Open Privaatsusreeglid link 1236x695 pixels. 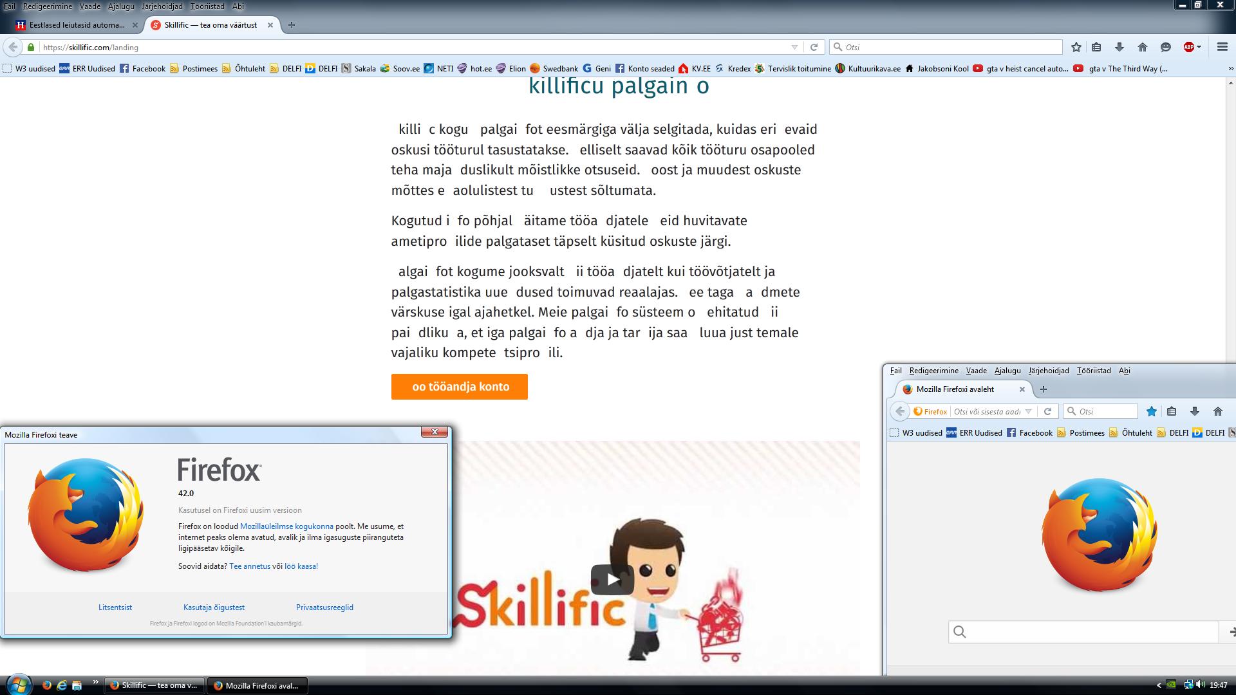pos(324,607)
